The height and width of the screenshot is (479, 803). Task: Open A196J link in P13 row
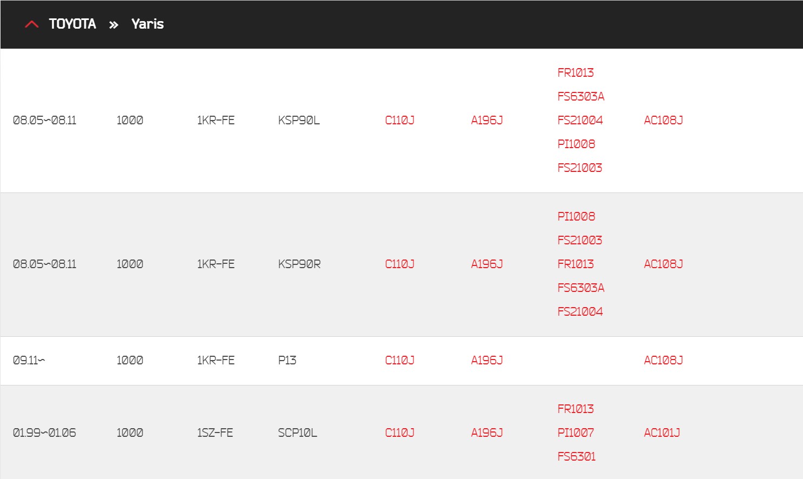tap(487, 360)
